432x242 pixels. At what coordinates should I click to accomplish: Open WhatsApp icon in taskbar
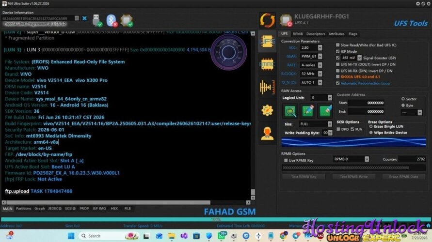pos(222,236)
